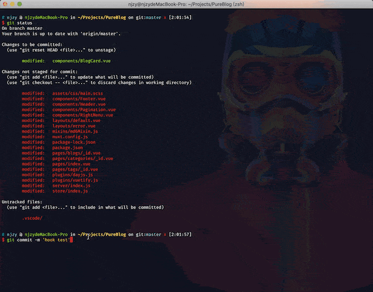Click the 'git status' command text
Image resolution: width=373 pixels, height=292 pixels.
point(19,23)
